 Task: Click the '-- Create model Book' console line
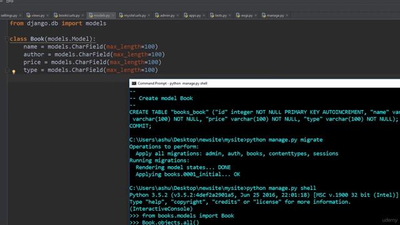pyautogui.click(x=161, y=98)
